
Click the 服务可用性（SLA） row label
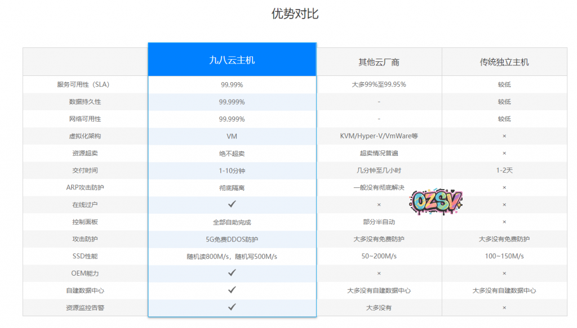[85, 85]
